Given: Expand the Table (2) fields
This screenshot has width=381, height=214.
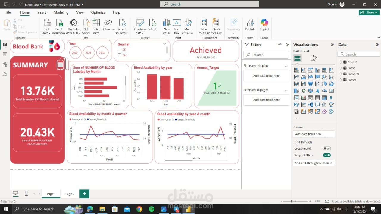Looking at the screenshot, I should [341, 74].
